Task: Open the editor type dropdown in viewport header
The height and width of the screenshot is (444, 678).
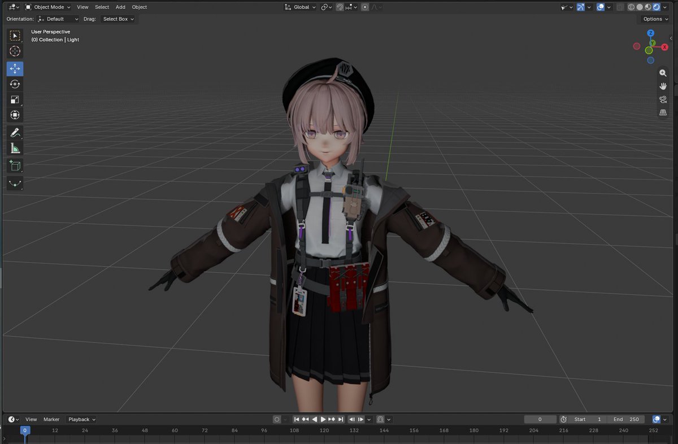Action: (14, 7)
